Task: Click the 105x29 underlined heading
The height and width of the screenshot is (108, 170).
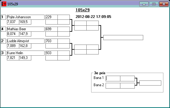Action: pos(83,10)
